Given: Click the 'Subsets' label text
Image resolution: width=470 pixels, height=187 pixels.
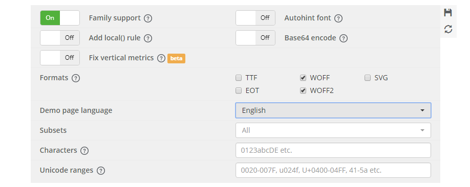Looking at the screenshot, I should 53,130.
